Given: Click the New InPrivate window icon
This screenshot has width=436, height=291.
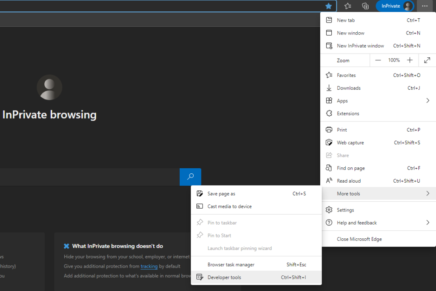Looking at the screenshot, I should click(329, 45).
